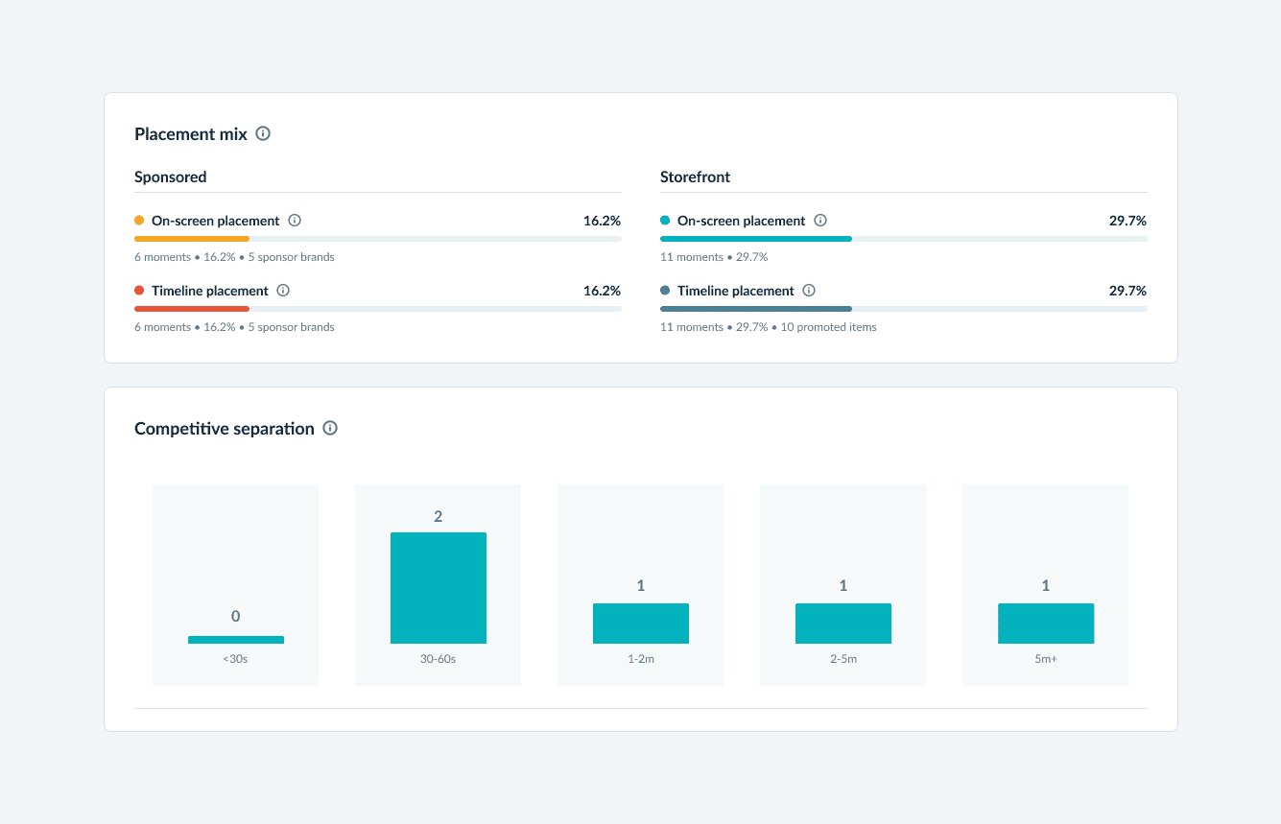Click the count '0' above the <30s bar
Image resolution: width=1281 pixels, height=824 pixels.
click(236, 617)
